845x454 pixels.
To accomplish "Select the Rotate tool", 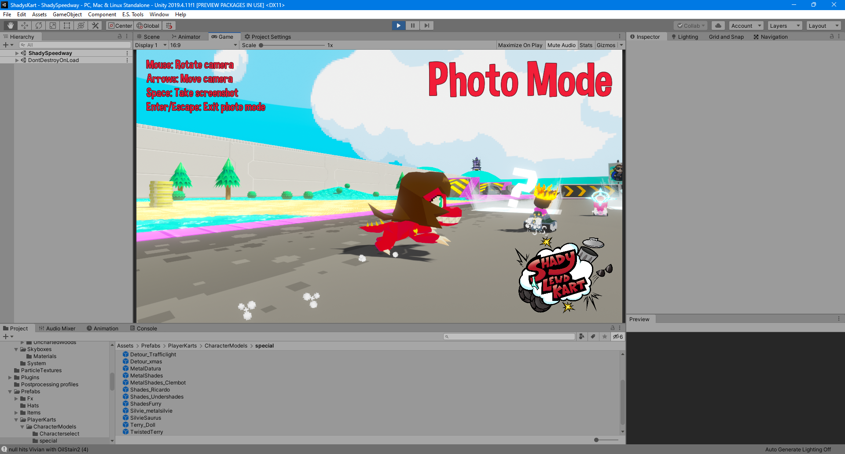I will click(39, 26).
